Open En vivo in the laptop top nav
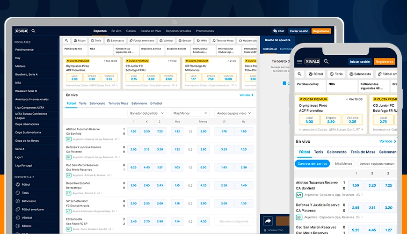 pyautogui.click(x=116, y=31)
